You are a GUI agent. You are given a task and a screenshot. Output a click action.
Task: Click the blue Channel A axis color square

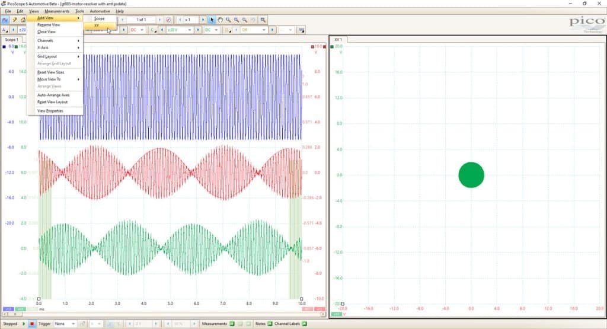click(4, 46)
